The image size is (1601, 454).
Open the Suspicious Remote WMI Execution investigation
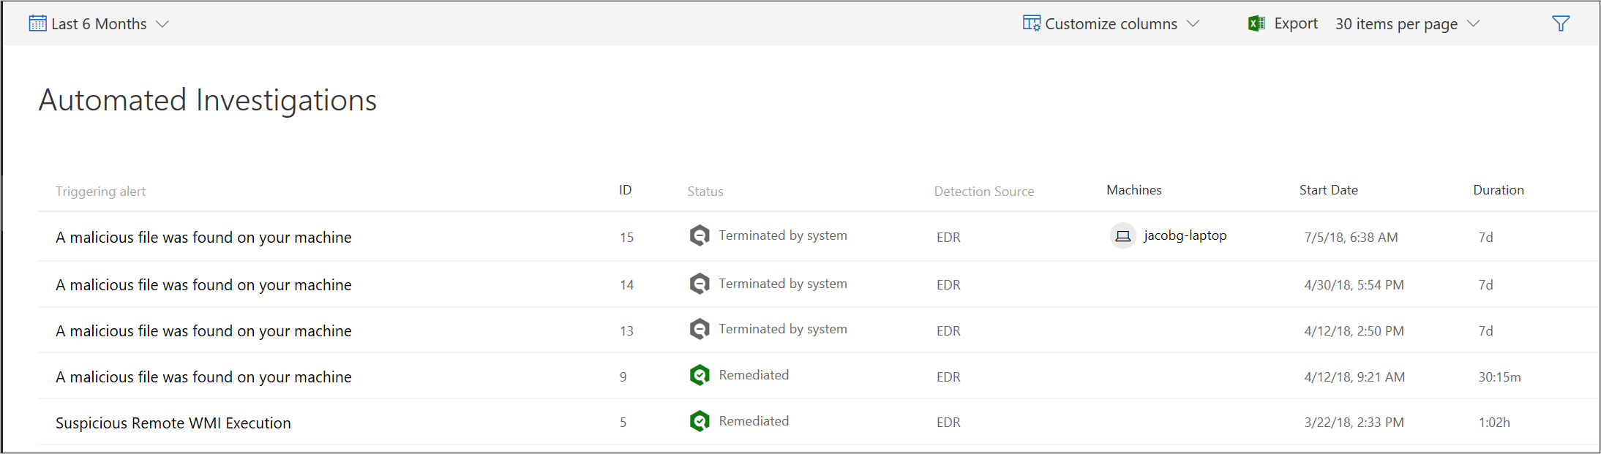pyautogui.click(x=173, y=423)
